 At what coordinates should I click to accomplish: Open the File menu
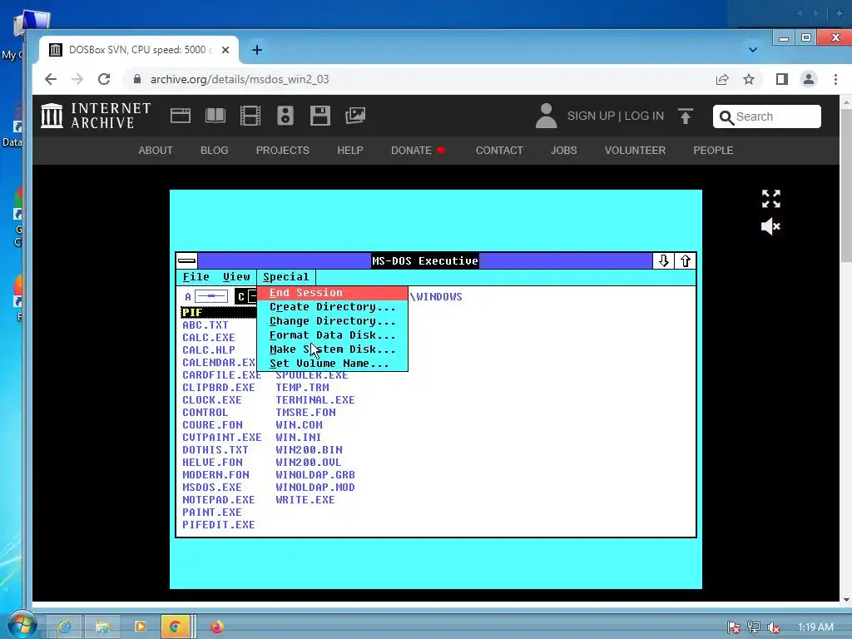(196, 277)
